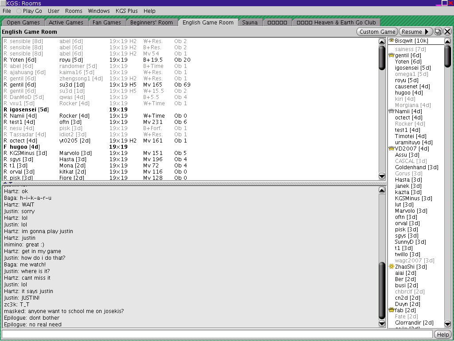The height and width of the screenshot is (341, 454).
Task: Click the eye icon beside Bisqwit
Action: coord(391,41)
